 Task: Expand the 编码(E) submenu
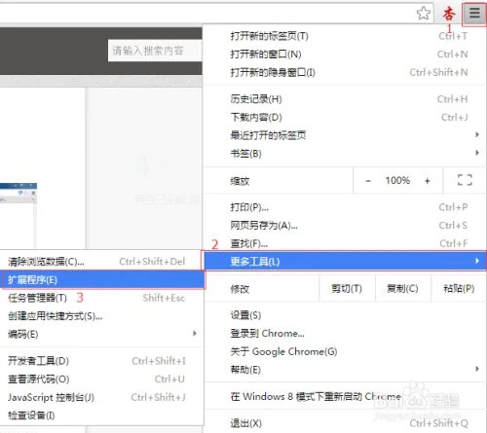coord(101,334)
